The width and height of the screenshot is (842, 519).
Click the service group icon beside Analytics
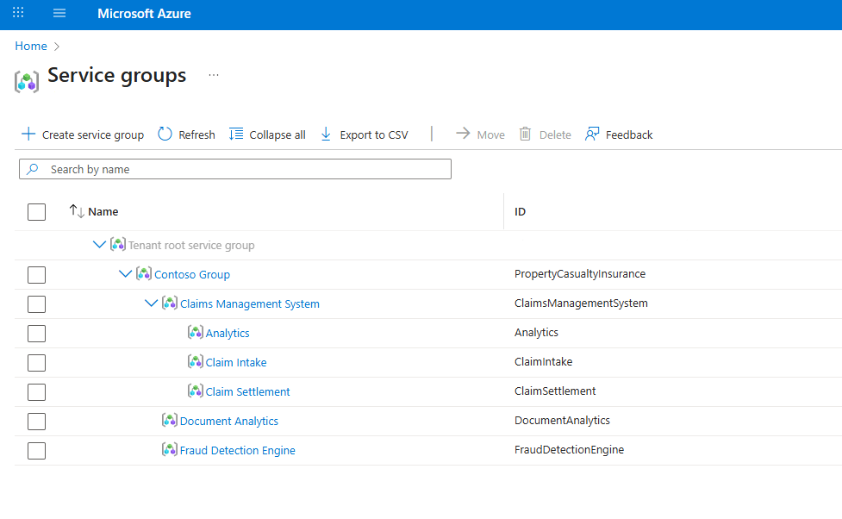tap(196, 333)
